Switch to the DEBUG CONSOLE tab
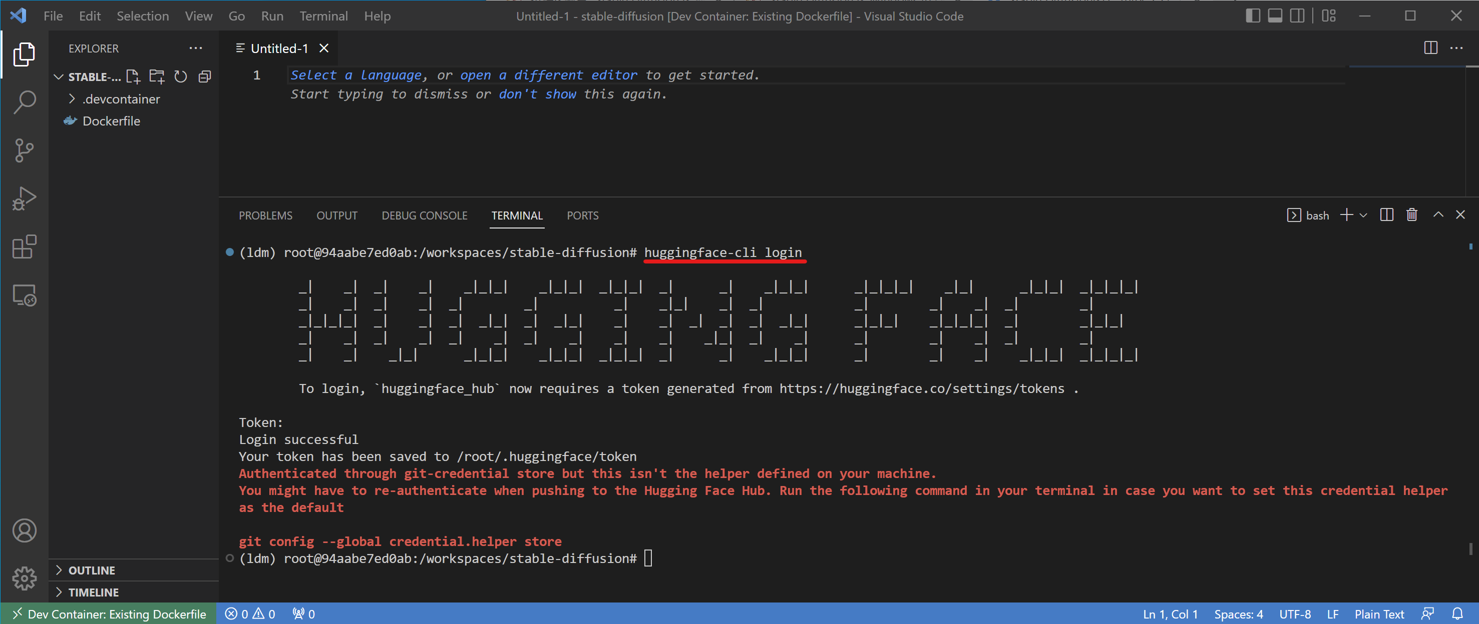 coord(424,215)
